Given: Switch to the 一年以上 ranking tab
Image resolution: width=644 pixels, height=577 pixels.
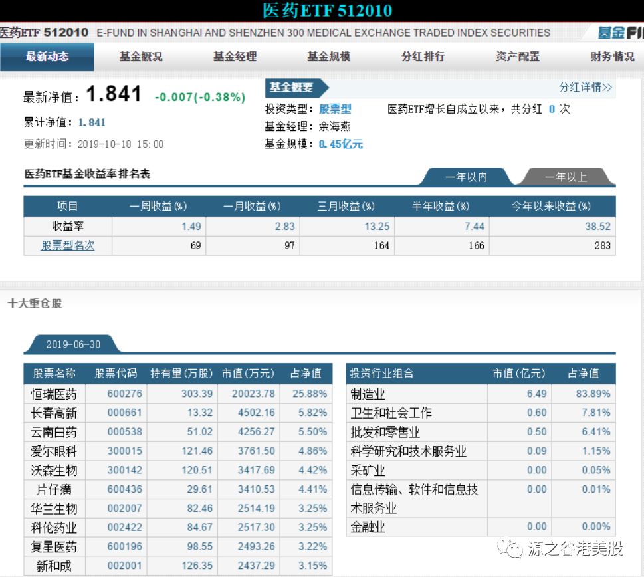Looking at the screenshot, I should (566, 177).
